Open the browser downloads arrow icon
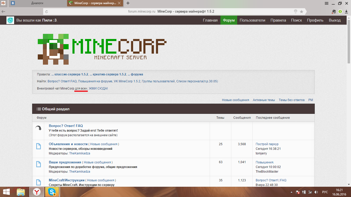 click(x=346, y=12)
